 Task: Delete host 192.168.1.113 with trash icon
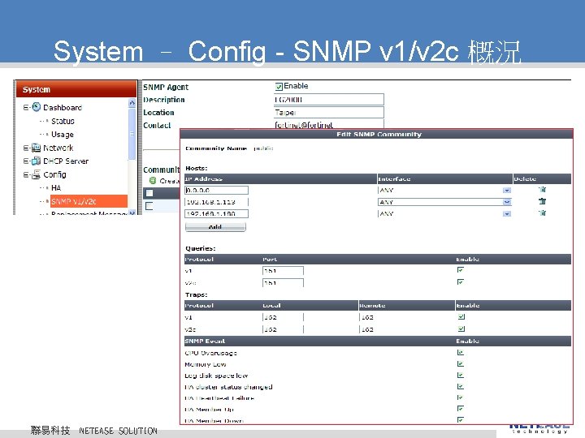pyautogui.click(x=543, y=201)
